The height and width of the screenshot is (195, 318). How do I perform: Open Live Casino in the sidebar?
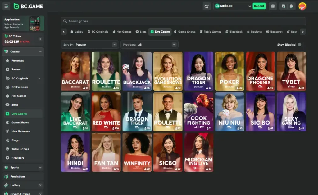pos(23,113)
